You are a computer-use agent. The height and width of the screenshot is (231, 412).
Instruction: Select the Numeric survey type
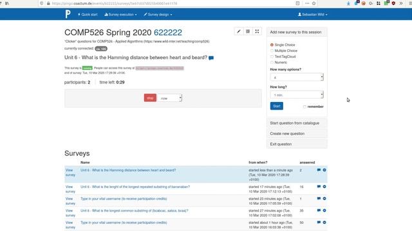272,62
